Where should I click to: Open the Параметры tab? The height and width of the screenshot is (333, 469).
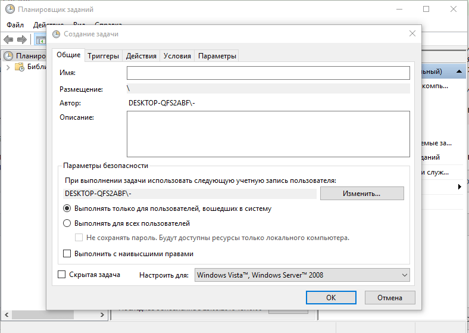pyautogui.click(x=217, y=56)
